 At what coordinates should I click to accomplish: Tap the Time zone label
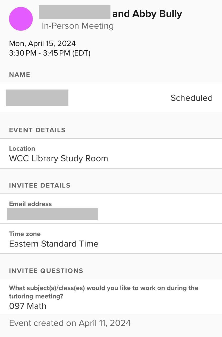point(25,234)
